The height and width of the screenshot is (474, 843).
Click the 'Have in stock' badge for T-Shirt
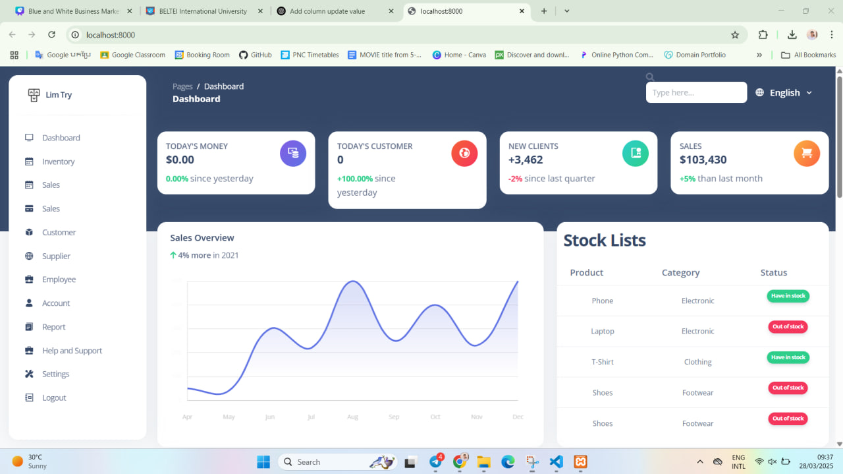pyautogui.click(x=788, y=357)
